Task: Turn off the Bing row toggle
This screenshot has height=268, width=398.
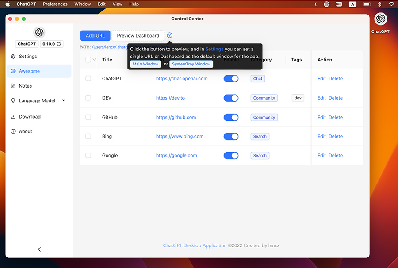Action: [x=231, y=136]
